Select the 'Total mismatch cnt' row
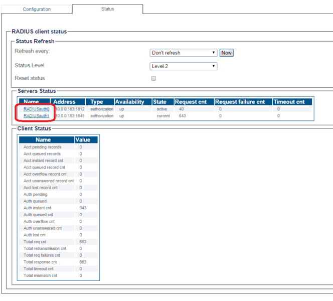Image resolution: width=333 pixels, height=301 pixels. pyautogui.click(x=58, y=275)
